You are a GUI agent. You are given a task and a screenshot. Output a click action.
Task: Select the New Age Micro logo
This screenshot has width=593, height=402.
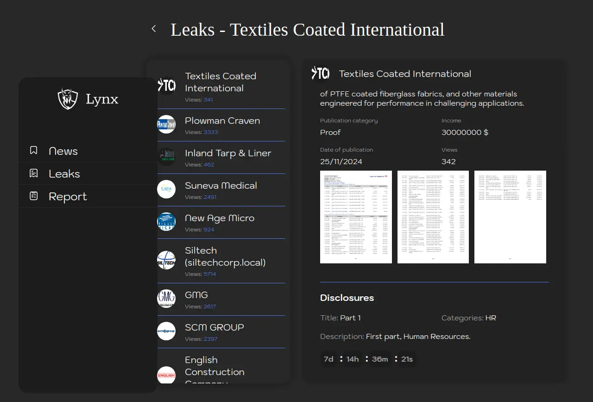tap(166, 222)
